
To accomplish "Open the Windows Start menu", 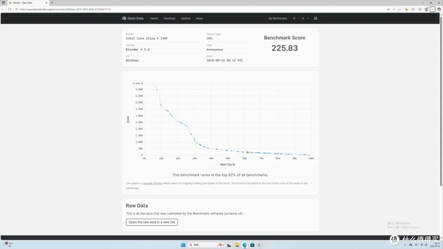I will 183,245.
